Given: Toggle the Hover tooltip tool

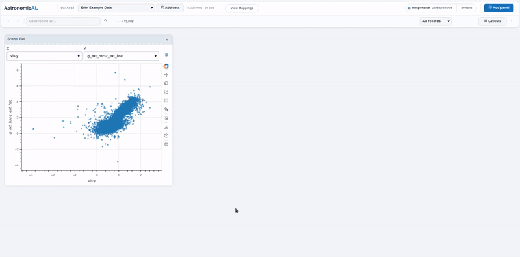Looking at the screenshot, I should click(166, 144).
